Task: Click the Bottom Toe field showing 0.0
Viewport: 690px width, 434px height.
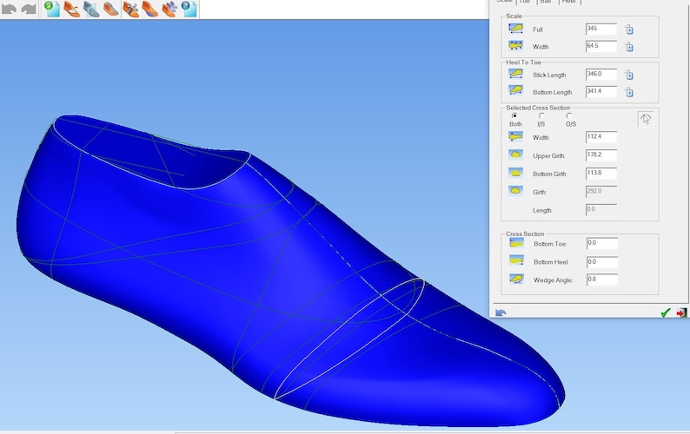Action: point(602,243)
